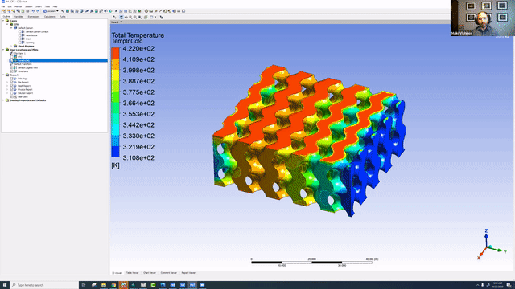Collapse the CFX case node
The image size is (515, 289).
coord(7,24)
